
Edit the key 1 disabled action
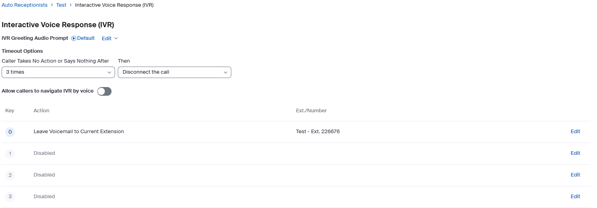pos(575,153)
